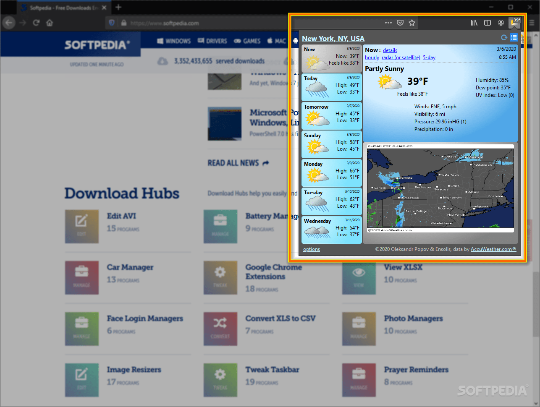The image size is (540, 407).
Task: Open the Car Manager hub link
Action: pos(130,267)
